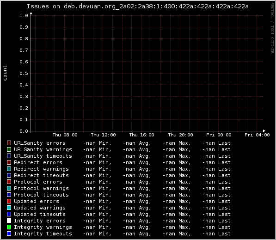Image resolution: width=276 pixels, height=240 pixels.
Task: Click the URLSanity warnings green swatch
Action: coord(9,149)
